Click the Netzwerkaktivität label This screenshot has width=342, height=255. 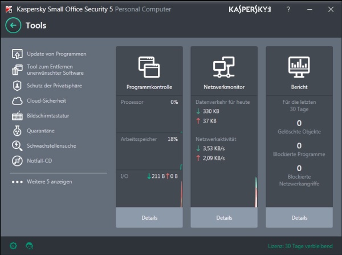(215, 139)
